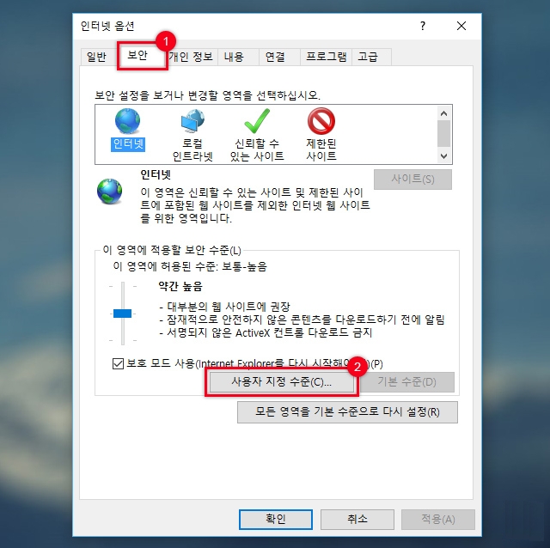The image size is (550, 548).
Task: Switch to the 고급 tab
Action: click(x=368, y=57)
